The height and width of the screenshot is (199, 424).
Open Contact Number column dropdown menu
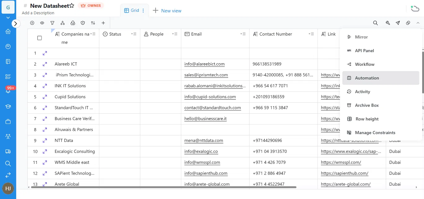tap(311, 34)
